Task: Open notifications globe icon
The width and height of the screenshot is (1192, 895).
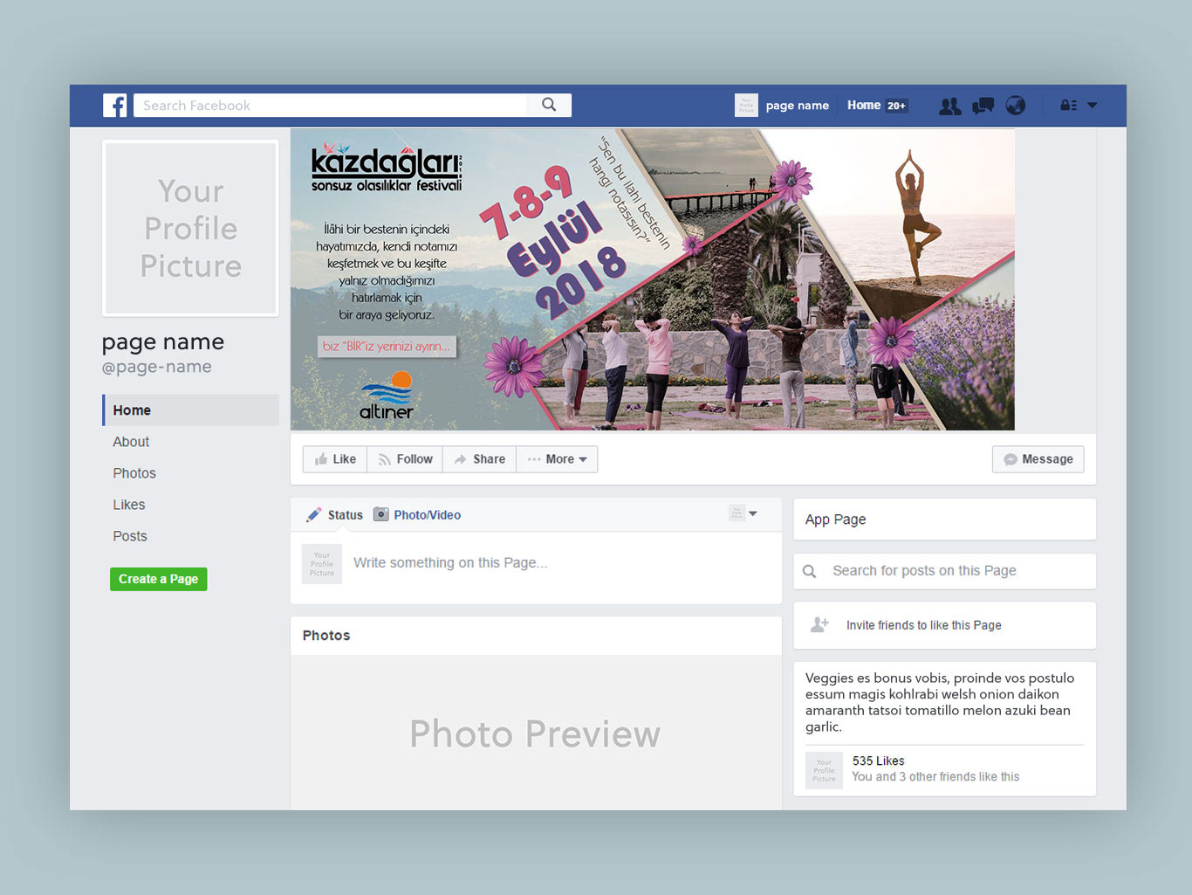Action: 1016,106
